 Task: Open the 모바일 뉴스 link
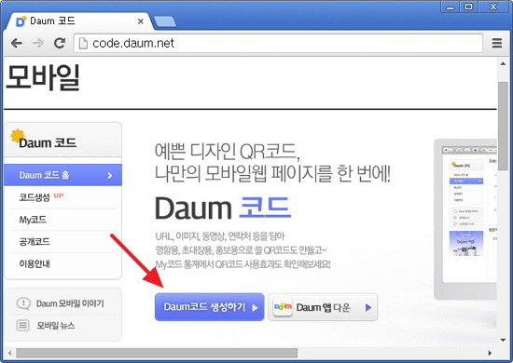56,326
